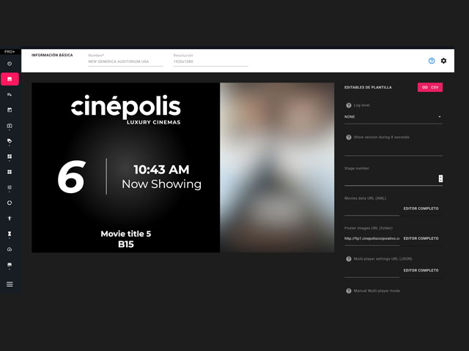This screenshot has height=351, width=469.
Task: Click the pink CSV link button
Action: pyautogui.click(x=430, y=88)
